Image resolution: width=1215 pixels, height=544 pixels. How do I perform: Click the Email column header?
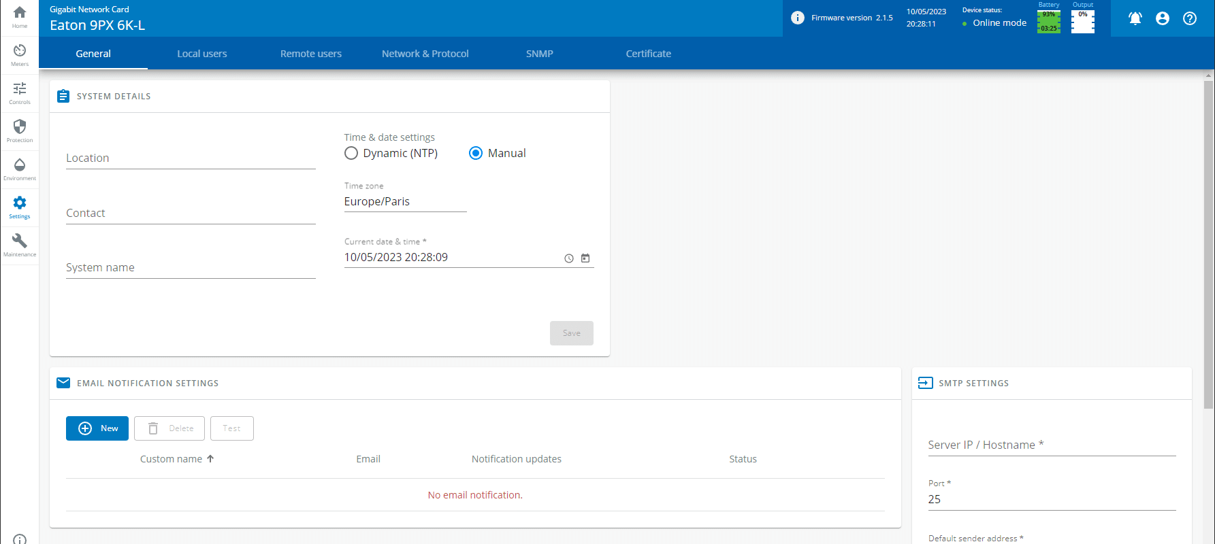point(368,459)
